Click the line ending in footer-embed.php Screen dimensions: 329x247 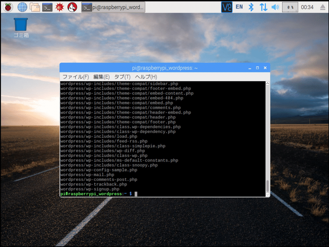click(x=126, y=89)
